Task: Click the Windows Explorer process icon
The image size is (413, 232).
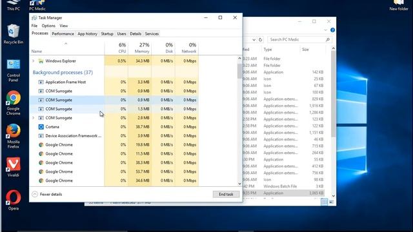Action: (x=41, y=61)
